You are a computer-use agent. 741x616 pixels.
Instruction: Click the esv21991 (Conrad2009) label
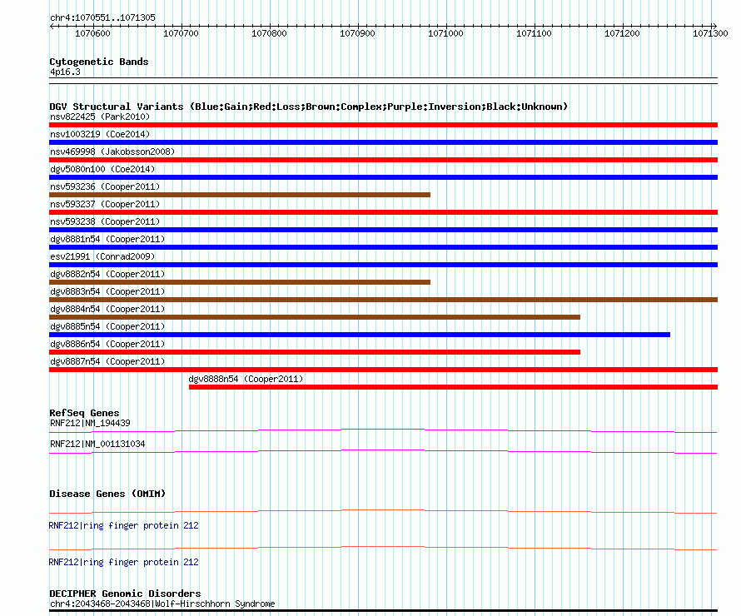(102, 256)
